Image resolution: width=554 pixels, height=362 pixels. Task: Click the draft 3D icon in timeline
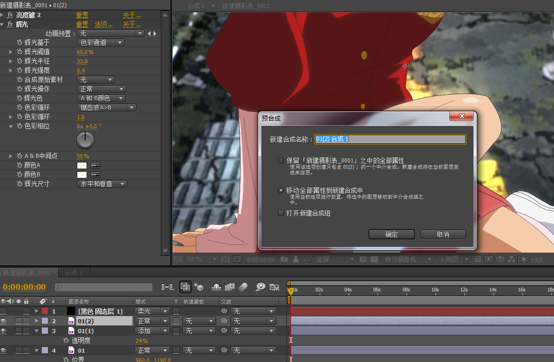199,287
